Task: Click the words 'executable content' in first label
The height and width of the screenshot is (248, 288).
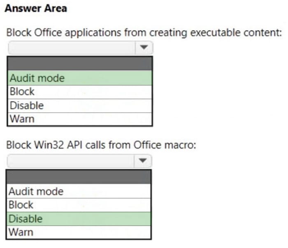Action: 236,32
